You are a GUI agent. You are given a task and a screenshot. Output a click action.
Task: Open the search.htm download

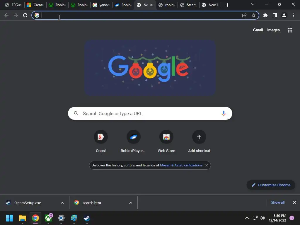[x=92, y=203]
